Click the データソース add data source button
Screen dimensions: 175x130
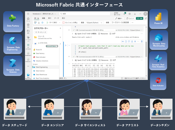[x=40, y=32]
